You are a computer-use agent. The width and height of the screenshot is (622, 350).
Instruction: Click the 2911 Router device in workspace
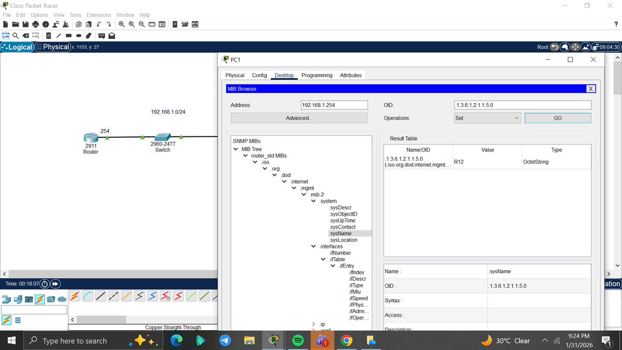click(91, 138)
